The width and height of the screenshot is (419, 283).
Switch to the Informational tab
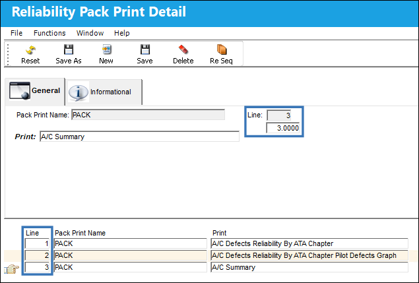coord(104,92)
